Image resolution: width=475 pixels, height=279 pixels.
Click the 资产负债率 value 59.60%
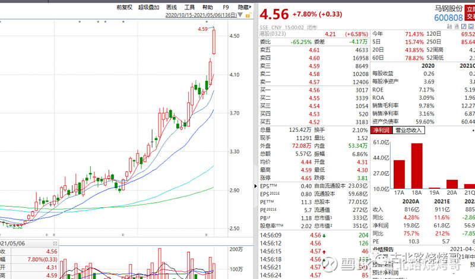click(425, 122)
